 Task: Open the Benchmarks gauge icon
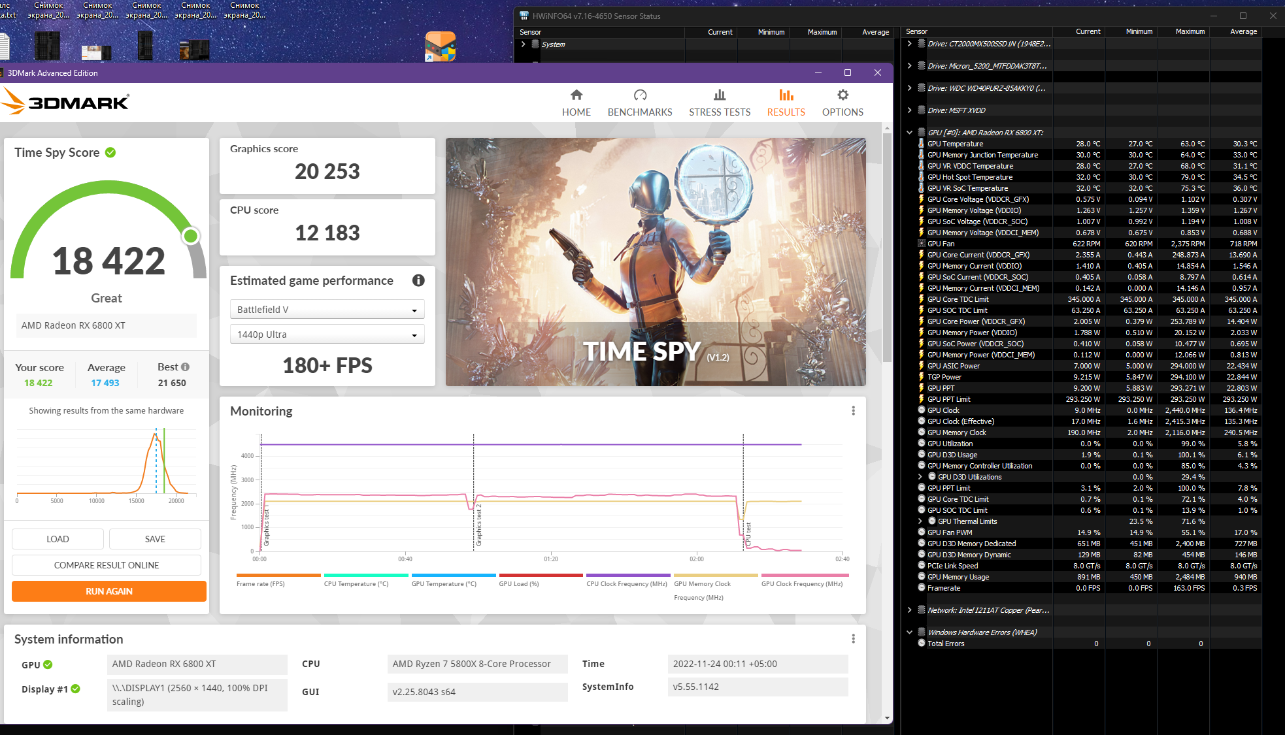pos(640,95)
